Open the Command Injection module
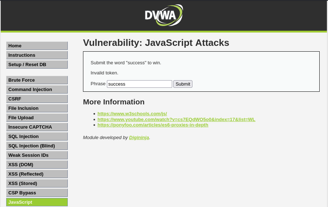The height and width of the screenshot is (207, 328). 37,90
